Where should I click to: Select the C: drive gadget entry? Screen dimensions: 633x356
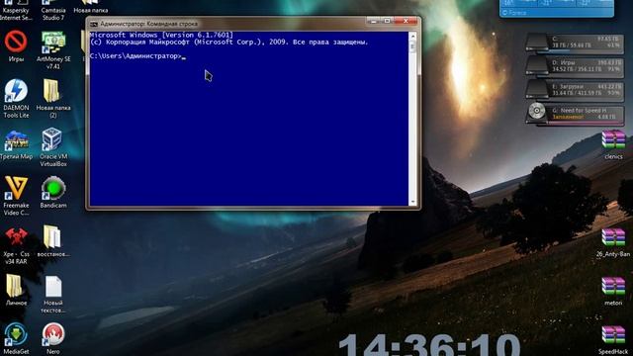pos(574,43)
